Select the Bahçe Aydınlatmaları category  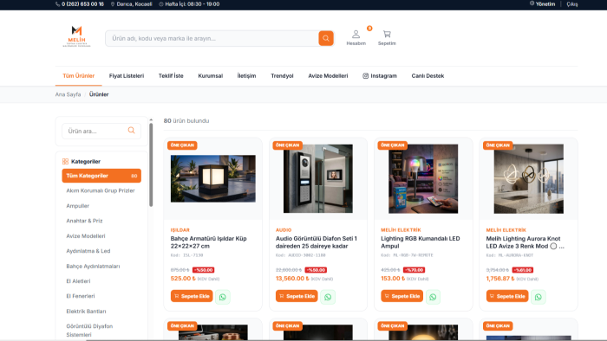(93, 266)
